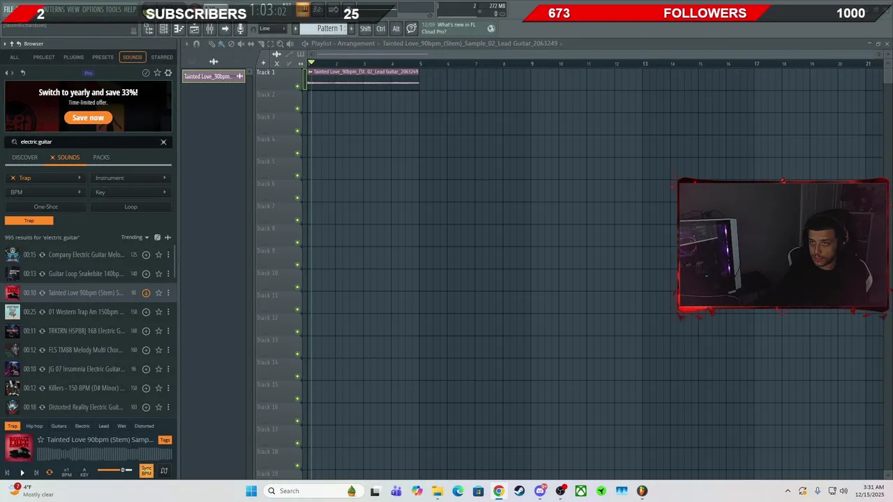Screen dimensions: 893x502
Task: Open more options for TRKTRN HSPBRJ 168 sample
Action: (x=168, y=331)
